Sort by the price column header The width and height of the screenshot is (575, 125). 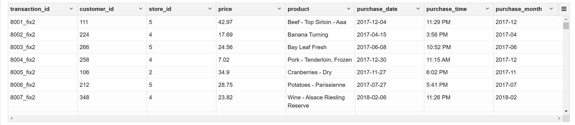pyautogui.click(x=225, y=9)
